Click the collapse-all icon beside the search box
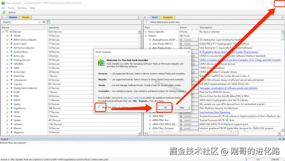The height and width of the screenshot is (161, 285). (48, 22)
